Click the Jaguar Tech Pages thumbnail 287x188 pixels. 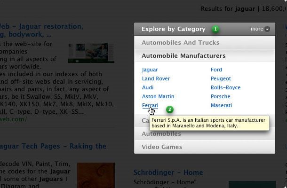pyautogui.click(x=96, y=175)
